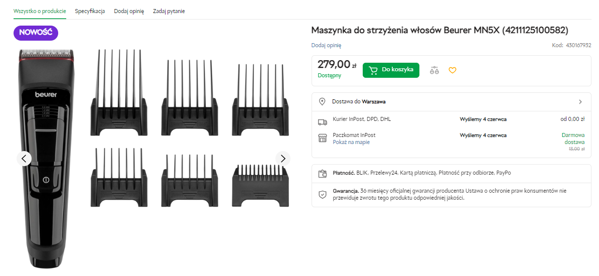Click the Do koszyka button
Image resolution: width=599 pixels, height=276 pixels.
(x=391, y=70)
